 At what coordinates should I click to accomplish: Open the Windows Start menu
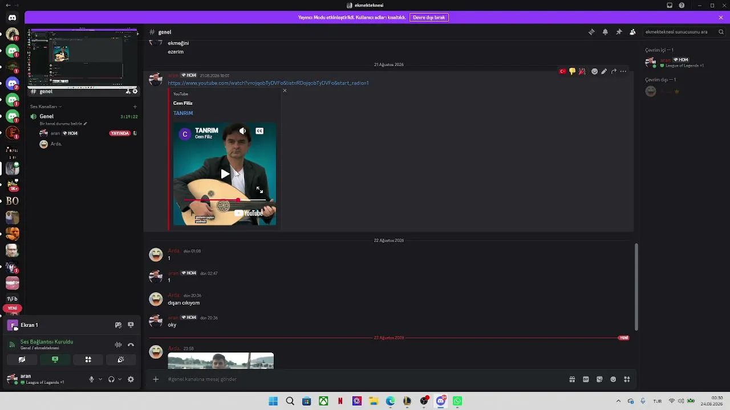pos(273,401)
